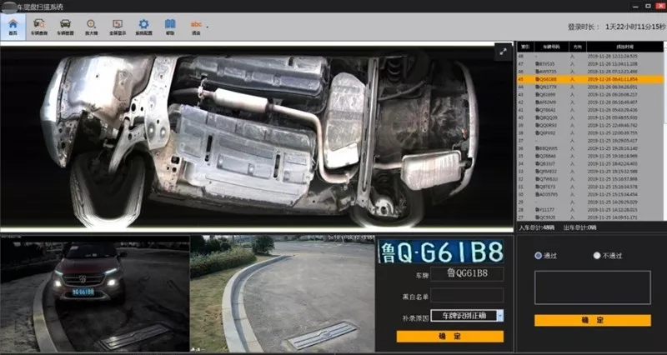Open 系统配置 system settings gear
The image size is (667, 355).
(143, 26)
